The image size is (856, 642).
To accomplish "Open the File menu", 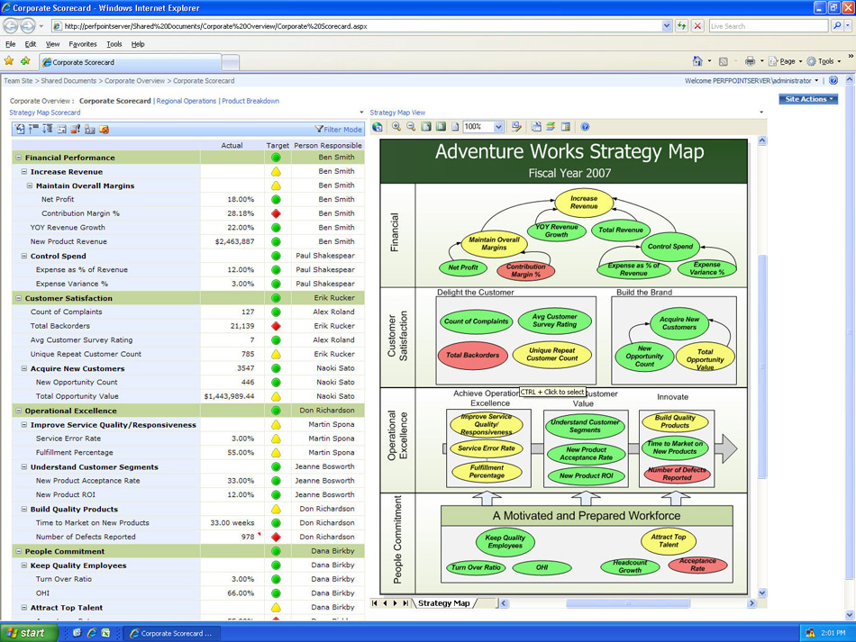I will pyautogui.click(x=11, y=44).
